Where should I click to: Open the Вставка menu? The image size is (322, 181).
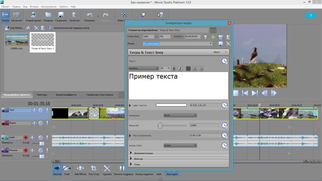coord(34,6)
